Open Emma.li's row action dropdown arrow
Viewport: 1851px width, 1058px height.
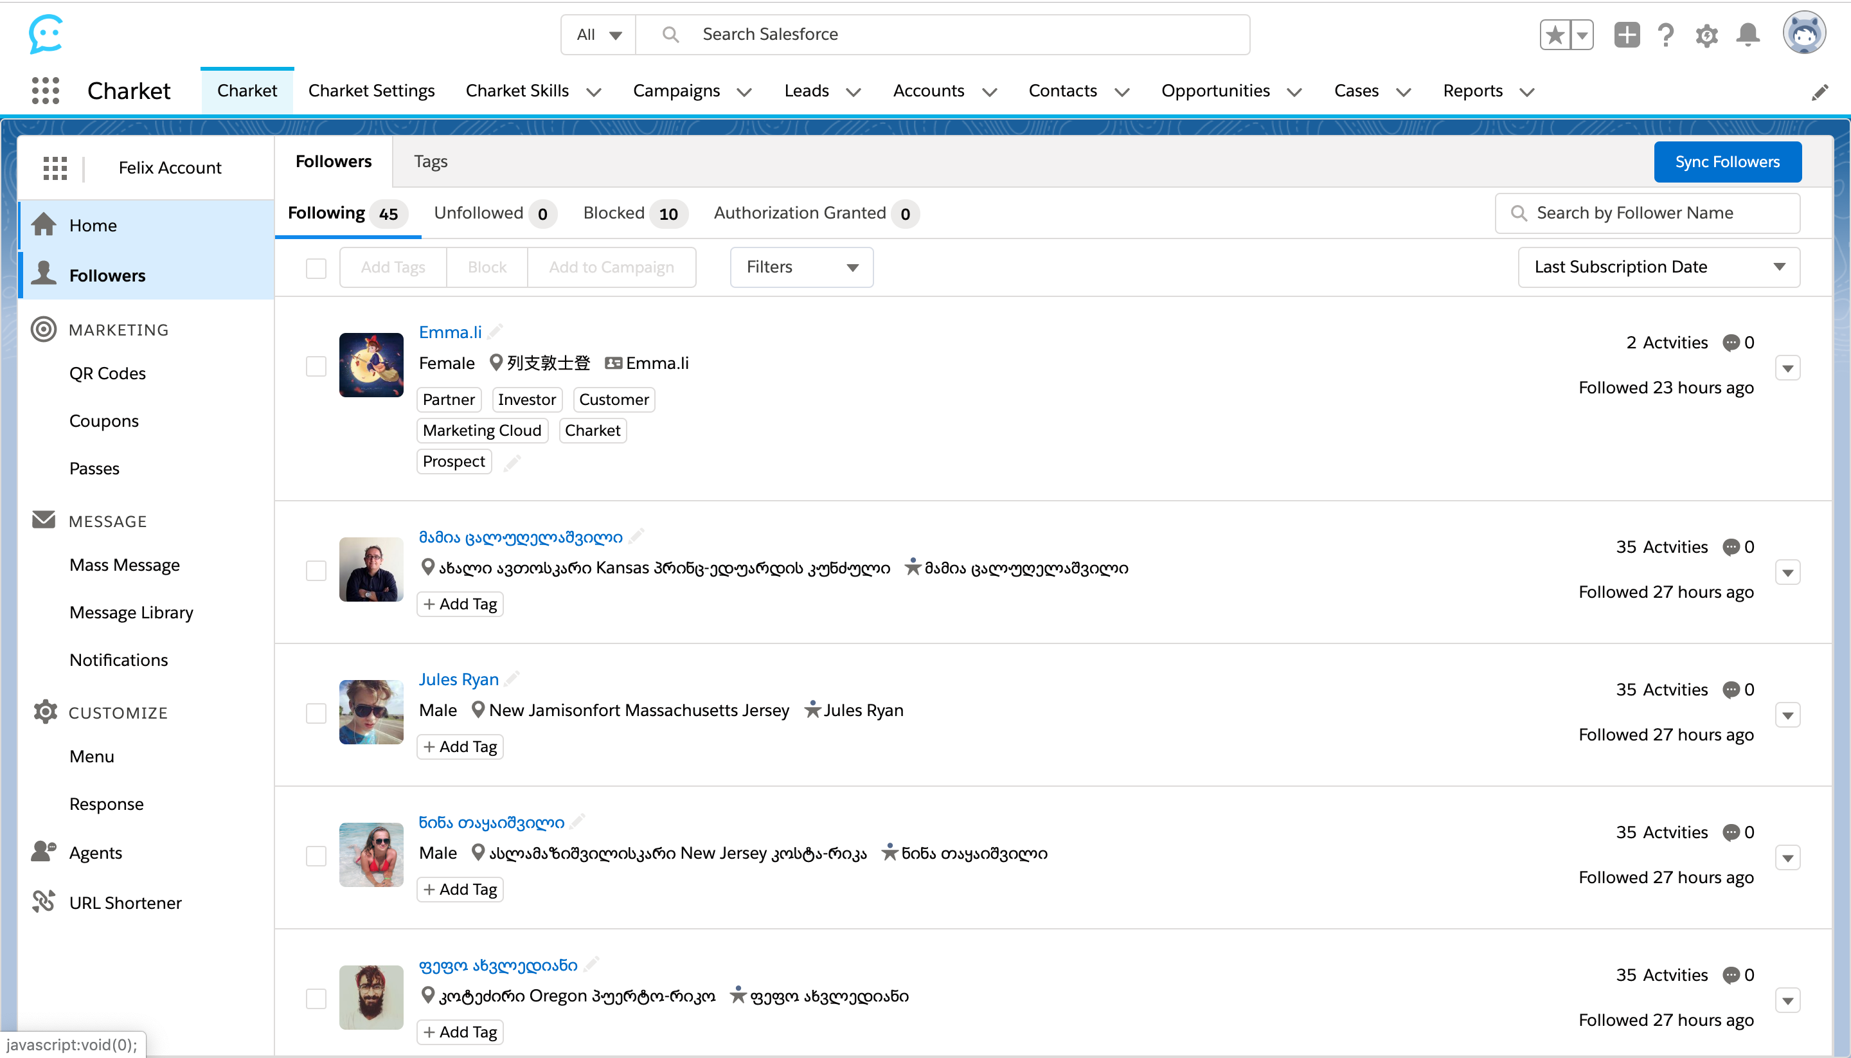tap(1788, 368)
